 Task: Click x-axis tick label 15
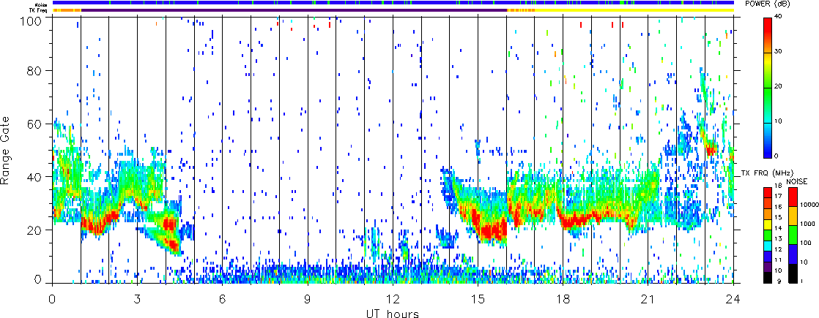(478, 300)
